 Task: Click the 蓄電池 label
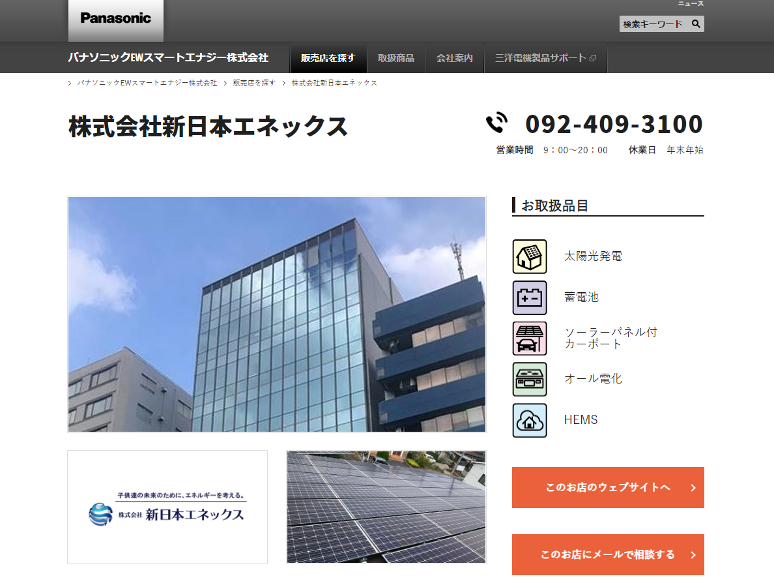(581, 297)
